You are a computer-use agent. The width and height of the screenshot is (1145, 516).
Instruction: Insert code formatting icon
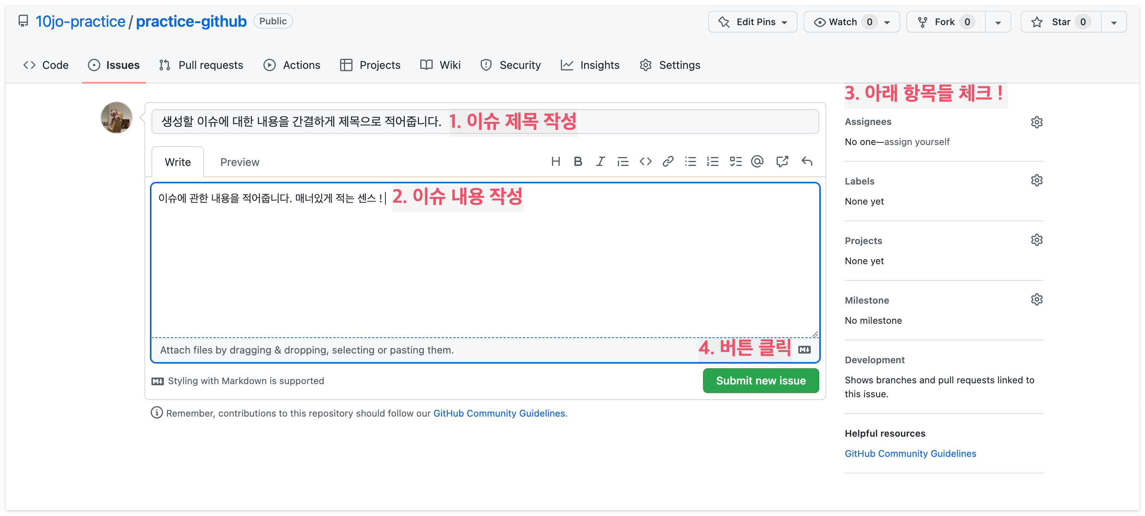tap(645, 162)
